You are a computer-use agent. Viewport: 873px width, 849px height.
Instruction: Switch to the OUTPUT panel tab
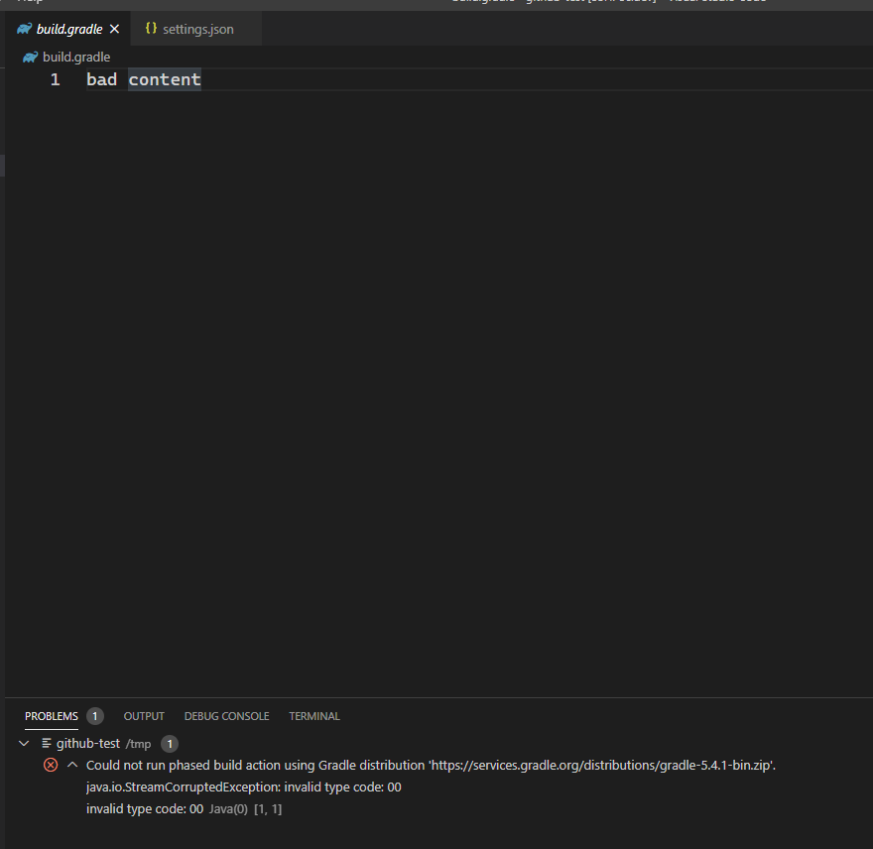click(x=144, y=716)
